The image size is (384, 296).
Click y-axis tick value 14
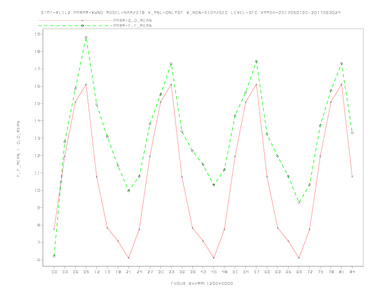click(37, 121)
